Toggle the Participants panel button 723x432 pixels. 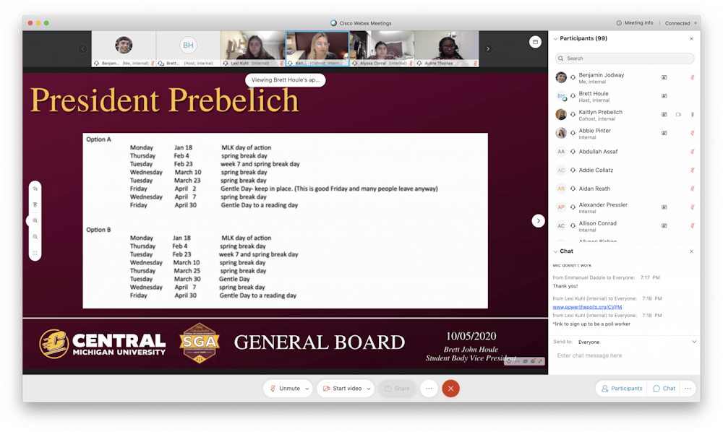(621, 388)
